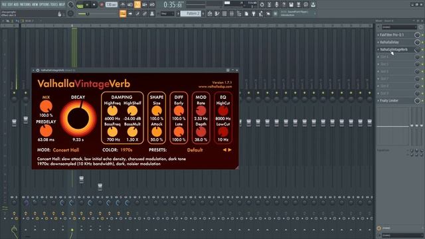The image size is (425, 239).
Task: Open the 1970s color selector
Action: 126,150
